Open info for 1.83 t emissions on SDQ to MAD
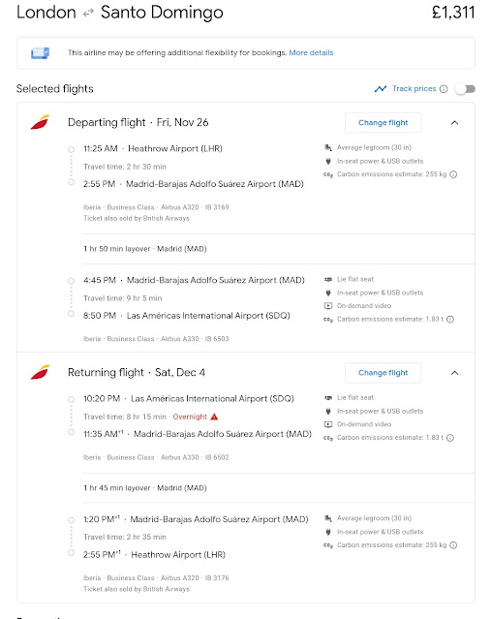The image size is (490, 619). [450, 438]
